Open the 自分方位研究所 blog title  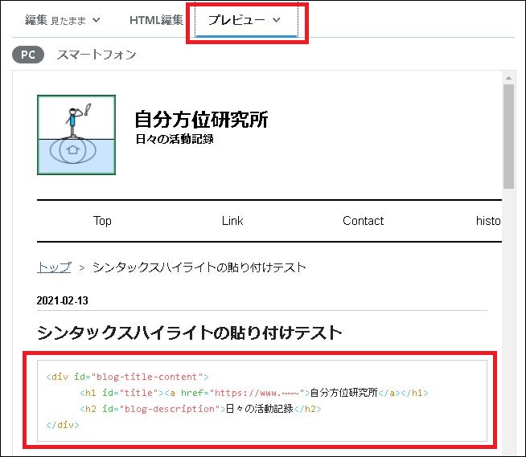tap(201, 120)
